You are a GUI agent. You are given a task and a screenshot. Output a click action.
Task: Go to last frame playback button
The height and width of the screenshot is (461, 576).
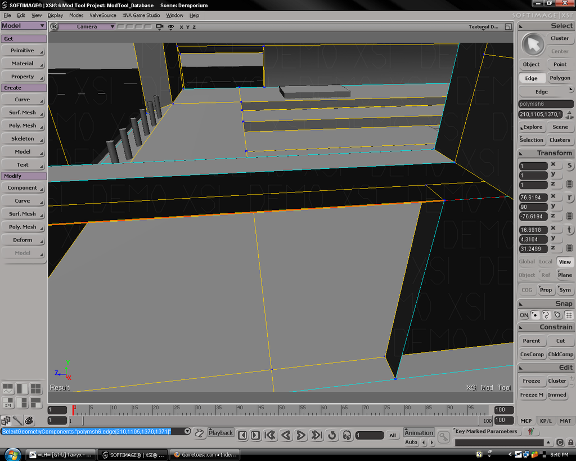coord(316,435)
